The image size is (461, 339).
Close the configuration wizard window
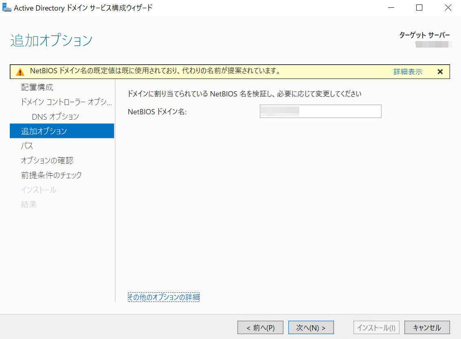(x=448, y=8)
